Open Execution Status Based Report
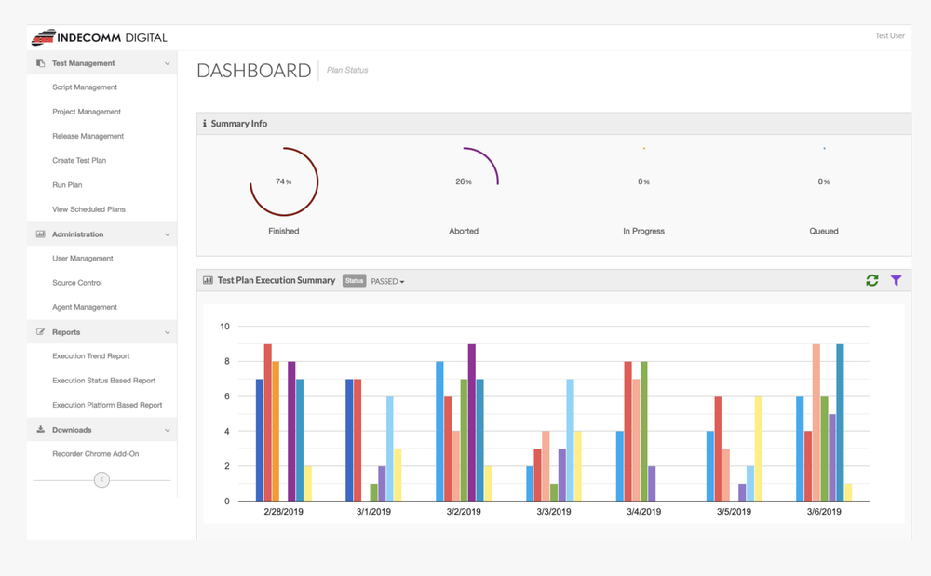Viewport: 931px width, 576px height. coord(104,381)
